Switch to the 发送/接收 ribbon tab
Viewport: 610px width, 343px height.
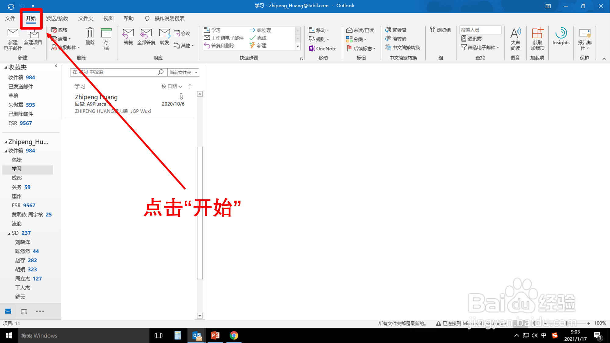point(57,18)
